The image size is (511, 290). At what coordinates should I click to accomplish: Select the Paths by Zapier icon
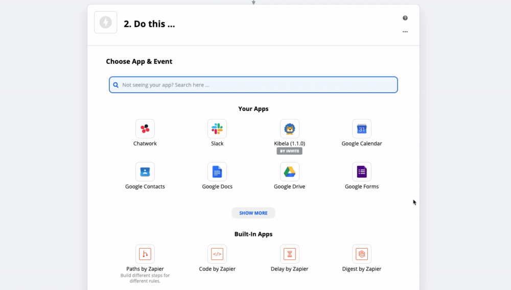(x=145, y=254)
